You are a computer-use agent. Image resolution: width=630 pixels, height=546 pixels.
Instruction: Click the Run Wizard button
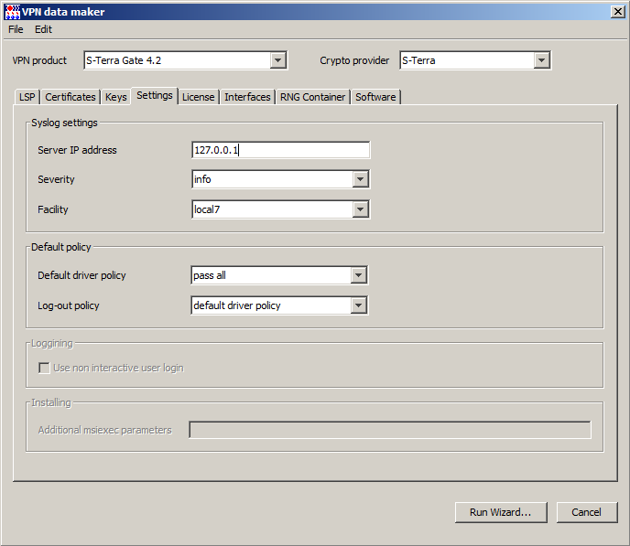[501, 512]
